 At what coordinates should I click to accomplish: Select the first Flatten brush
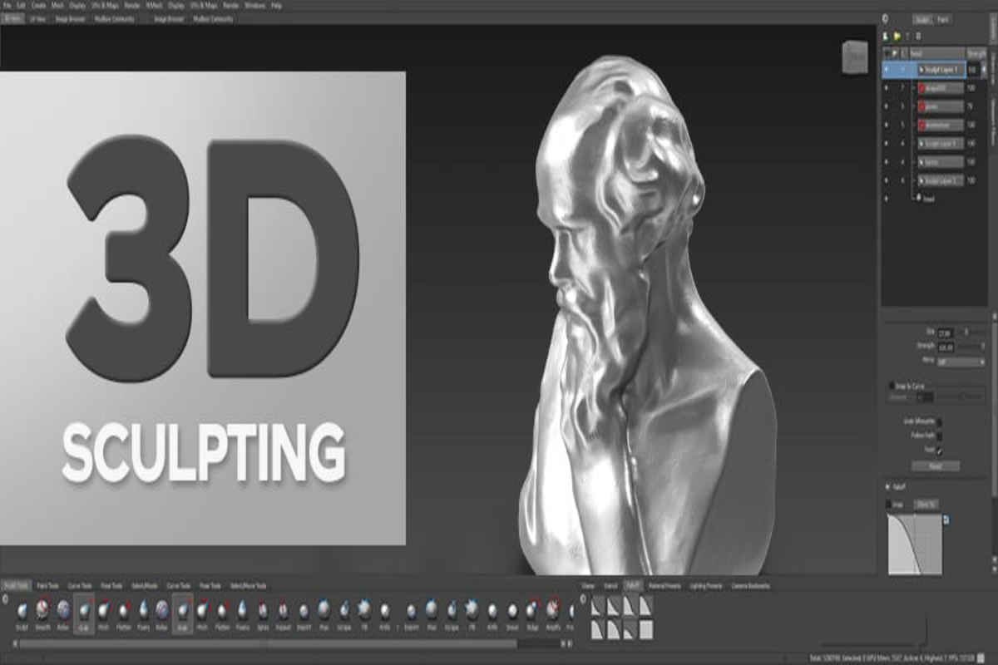(x=123, y=612)
